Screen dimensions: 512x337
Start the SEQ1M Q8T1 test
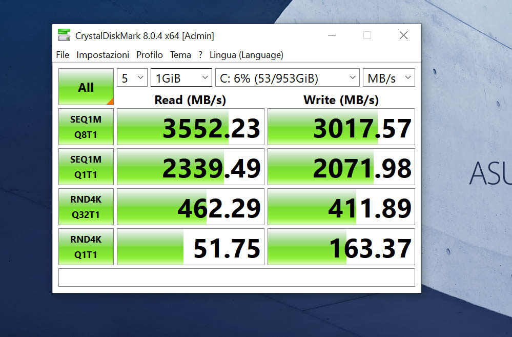point(86,127)
